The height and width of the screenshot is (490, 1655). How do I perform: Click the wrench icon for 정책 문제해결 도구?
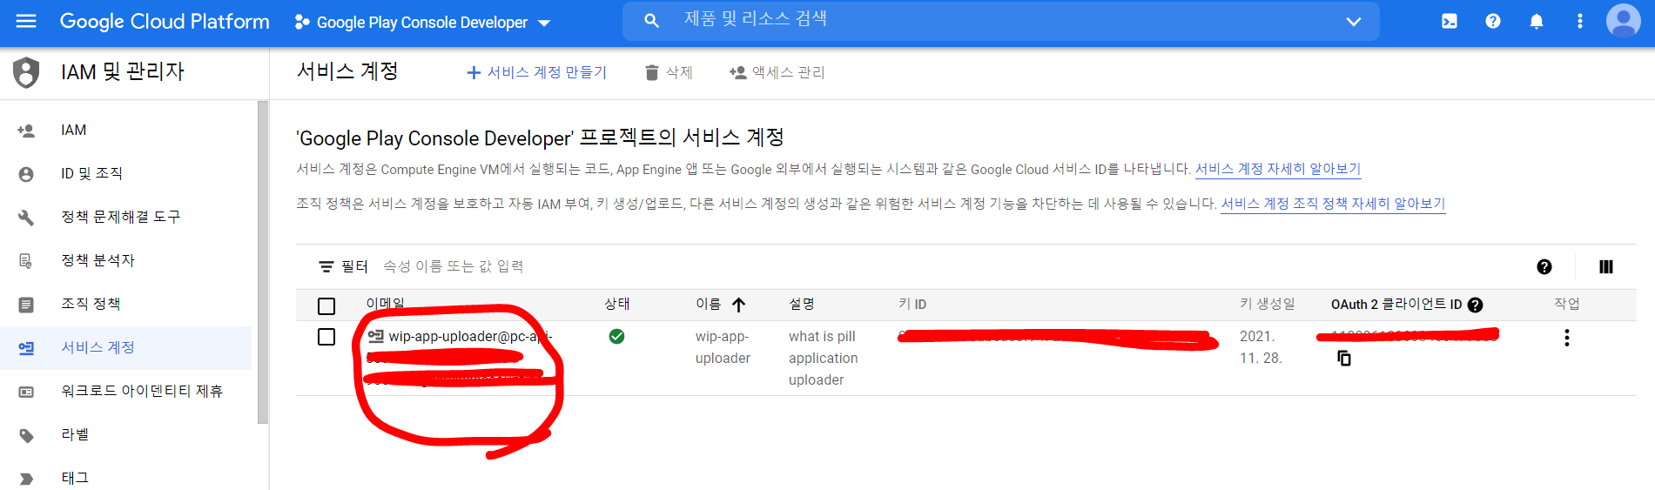point(26,218)
